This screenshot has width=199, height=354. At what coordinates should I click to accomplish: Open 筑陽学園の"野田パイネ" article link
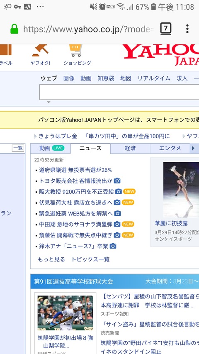[150, 347]
